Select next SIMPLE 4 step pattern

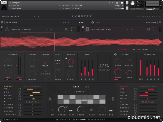pos(98,92)
